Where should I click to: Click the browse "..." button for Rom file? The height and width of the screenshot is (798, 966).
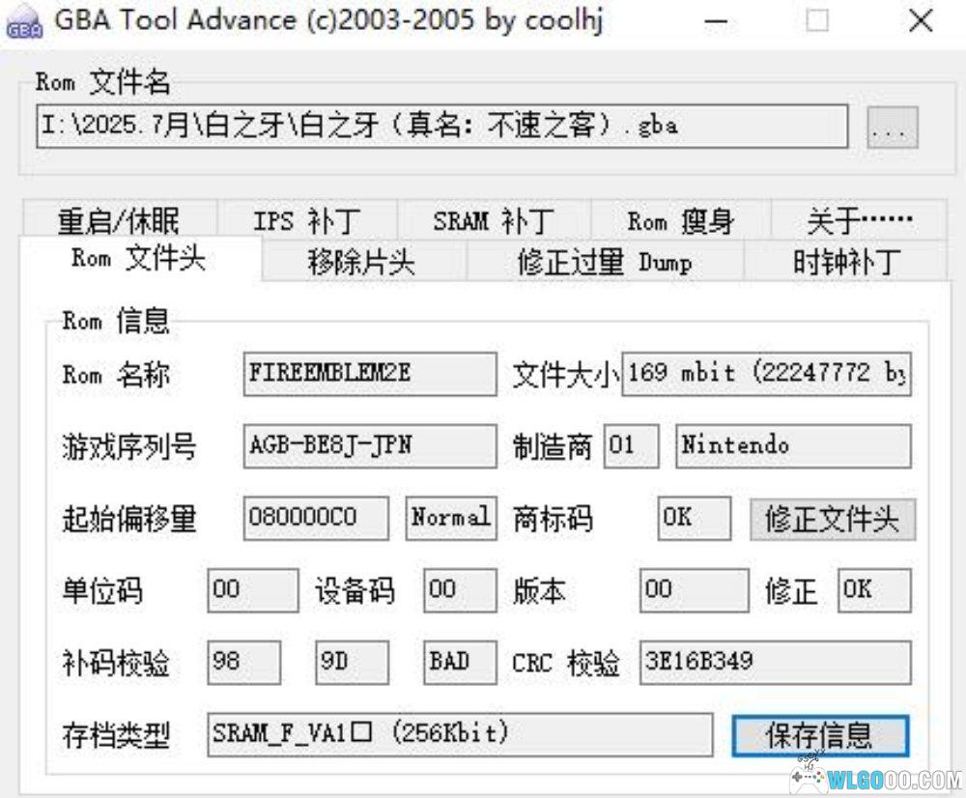[892, 128]
